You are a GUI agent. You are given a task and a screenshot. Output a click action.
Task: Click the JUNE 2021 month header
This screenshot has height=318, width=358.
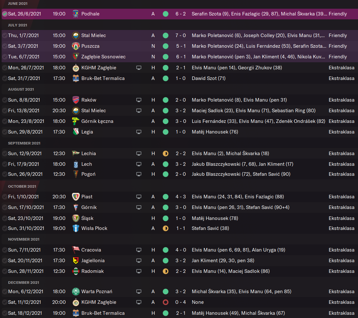(18, 4)
